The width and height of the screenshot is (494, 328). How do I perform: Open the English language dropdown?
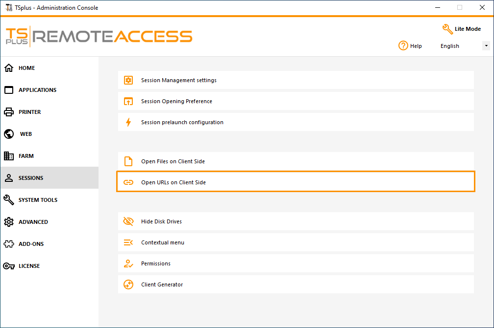(485, 45)
